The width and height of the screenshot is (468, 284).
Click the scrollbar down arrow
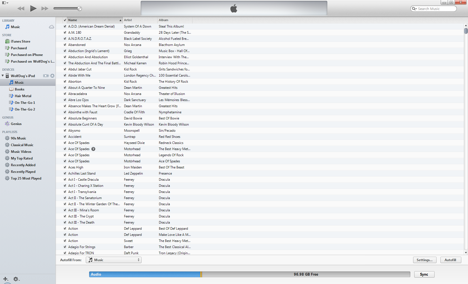click(466, 253)
